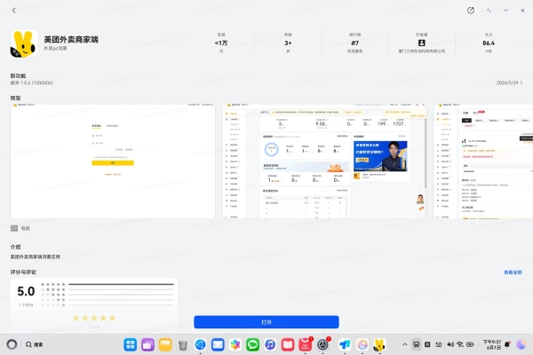Image resolution: width=533 pixels, height=355 pixels.
Task: Open the Mail envelope icon
Action: 218,345
